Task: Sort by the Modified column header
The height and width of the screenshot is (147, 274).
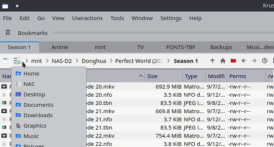Action: 216,76
